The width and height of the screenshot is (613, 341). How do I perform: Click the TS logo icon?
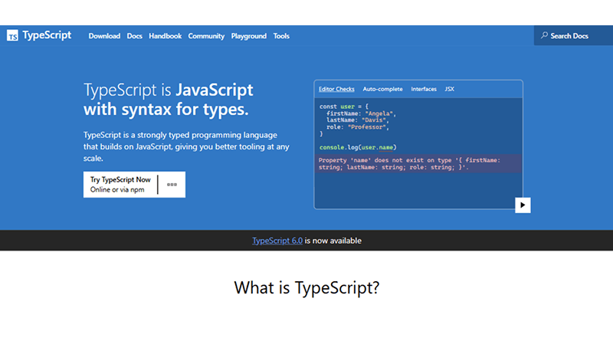pos(12,35)
